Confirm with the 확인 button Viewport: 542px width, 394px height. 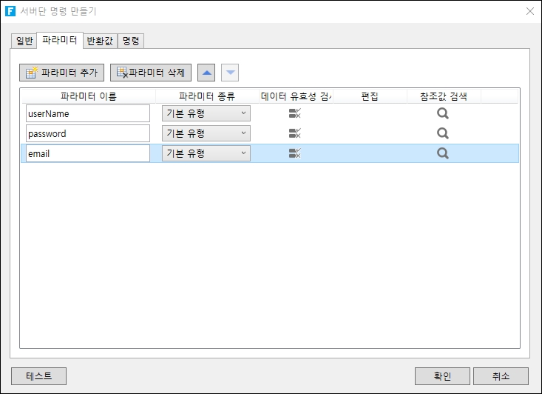pyautogui.click(x=442, y=376)
